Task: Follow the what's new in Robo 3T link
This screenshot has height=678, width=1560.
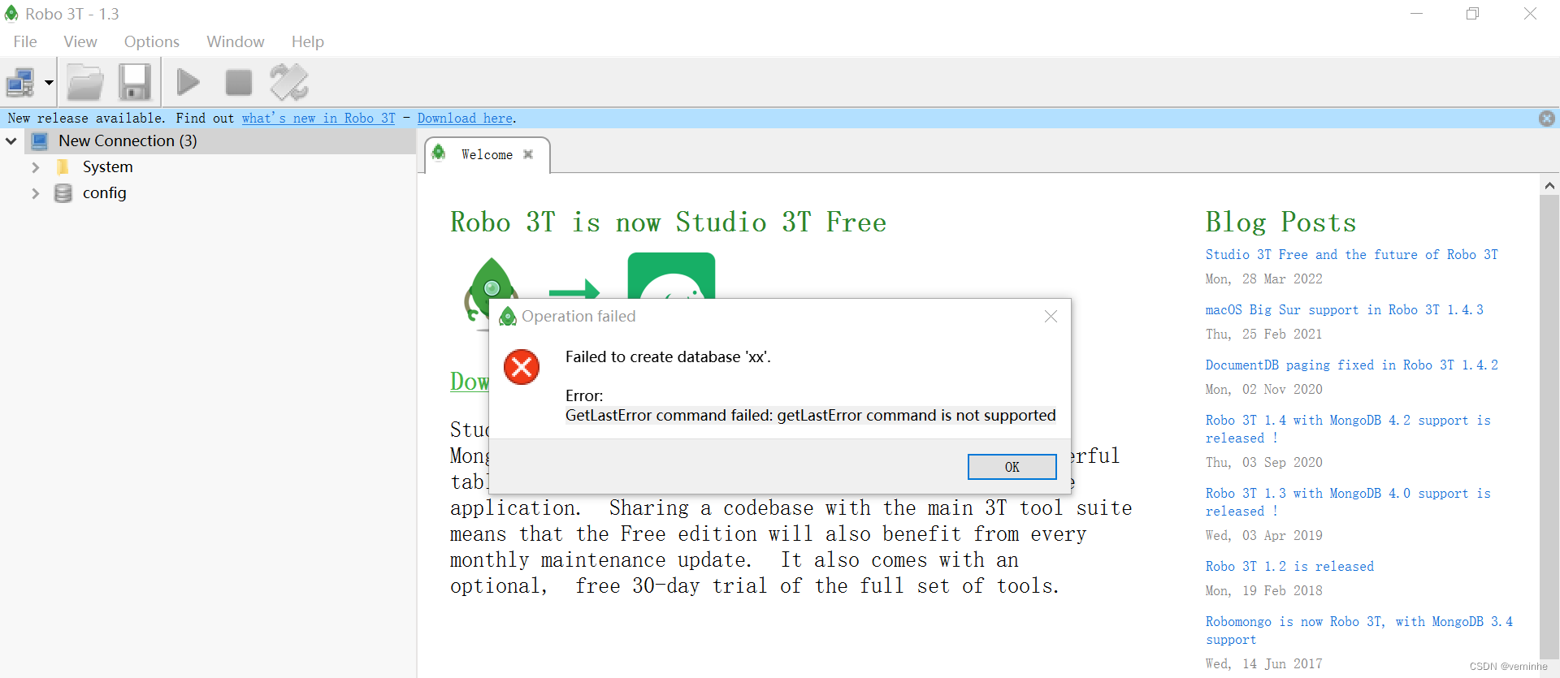Action: point(318,119)
